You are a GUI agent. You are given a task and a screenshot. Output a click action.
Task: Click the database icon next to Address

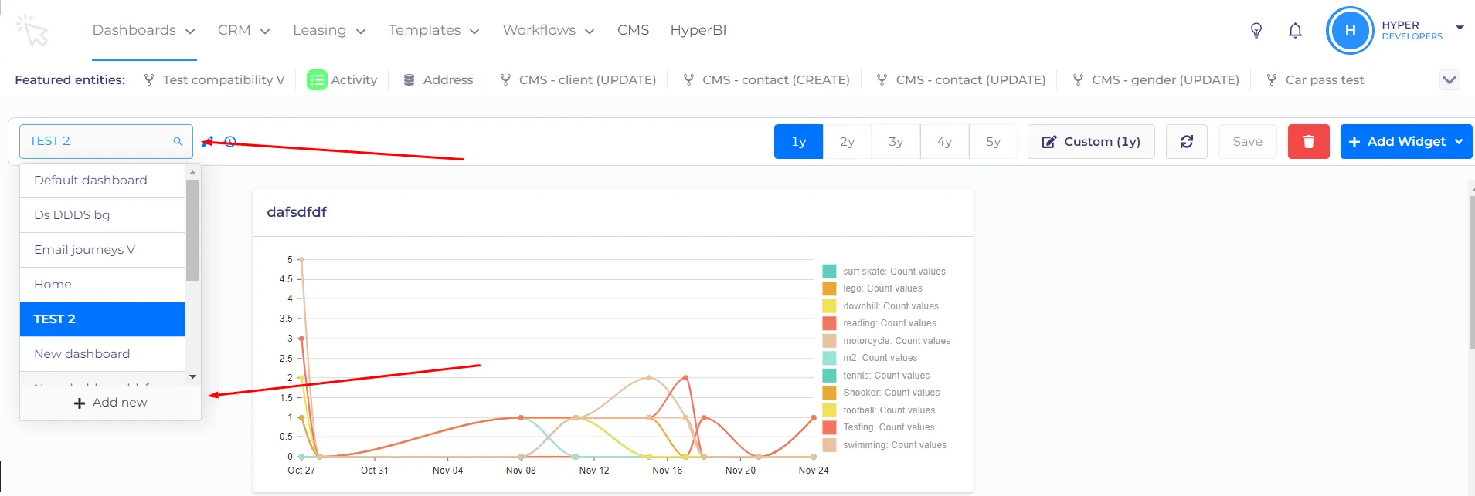pos(410,80)
